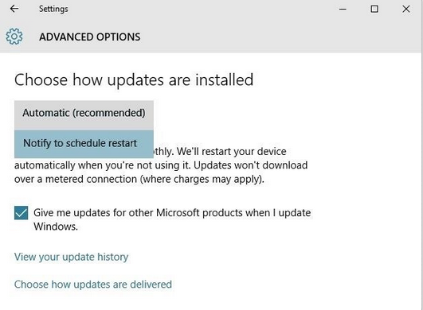Click 'Choose how updates are installed' heading
This screenshot has width=423, height=310.
(x=134, y=80)
